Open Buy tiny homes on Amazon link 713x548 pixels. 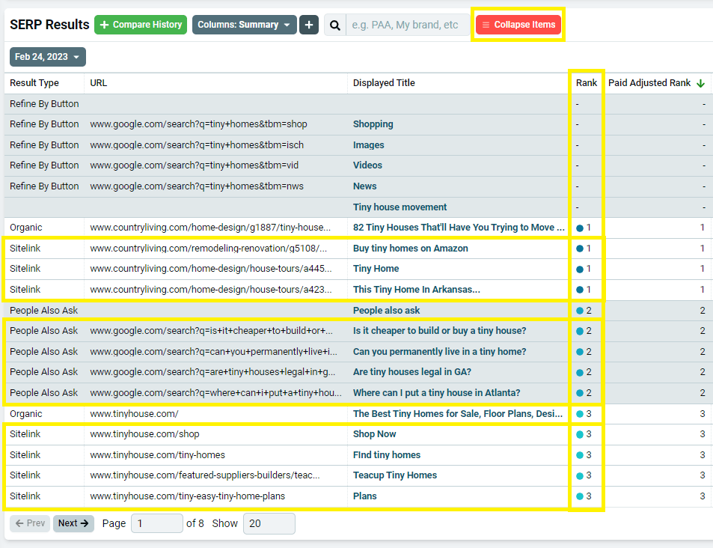click(410, 249)
